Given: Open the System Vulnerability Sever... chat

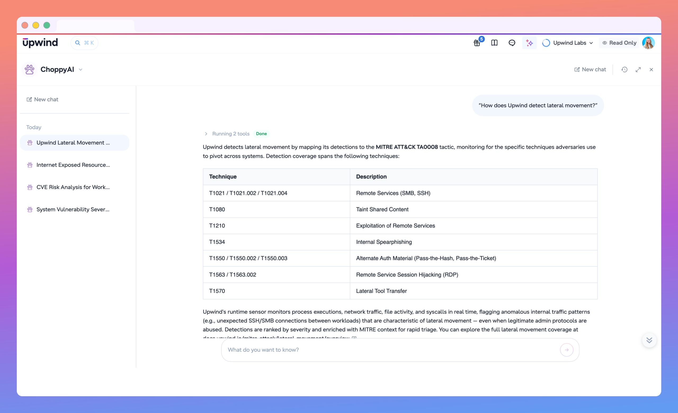Looking at the screenshot, I should click(x=75, y=209).
